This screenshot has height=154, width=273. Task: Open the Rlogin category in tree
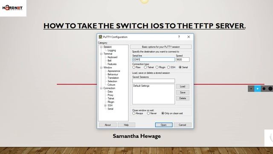[x=111, y=102]
